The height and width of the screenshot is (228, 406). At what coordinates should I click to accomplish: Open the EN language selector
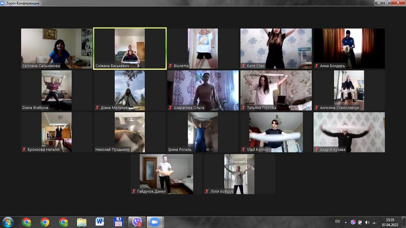click(x=337, y=222)
